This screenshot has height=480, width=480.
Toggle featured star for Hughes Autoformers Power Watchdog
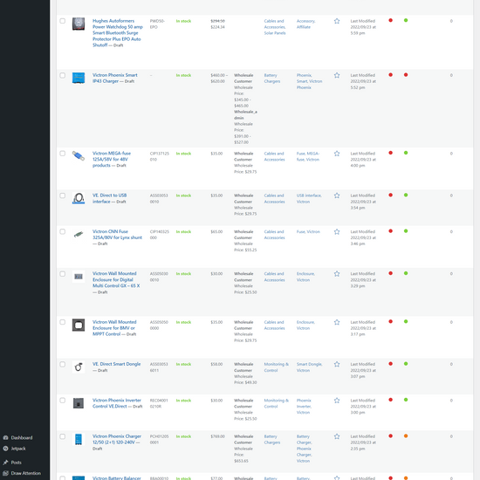click(x=337, y=21)
